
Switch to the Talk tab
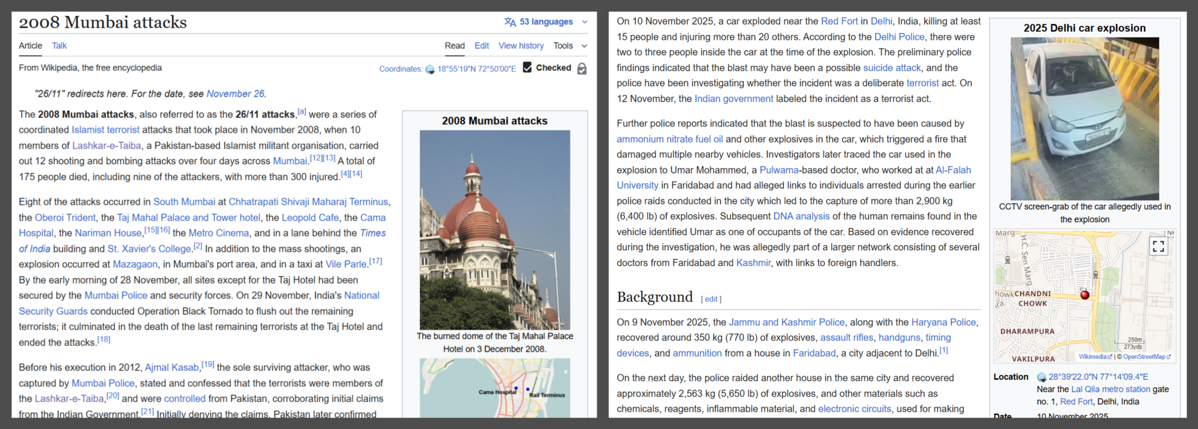(x=59, y=46)
